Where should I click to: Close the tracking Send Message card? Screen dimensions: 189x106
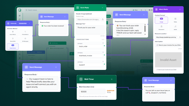click(144, 15)
